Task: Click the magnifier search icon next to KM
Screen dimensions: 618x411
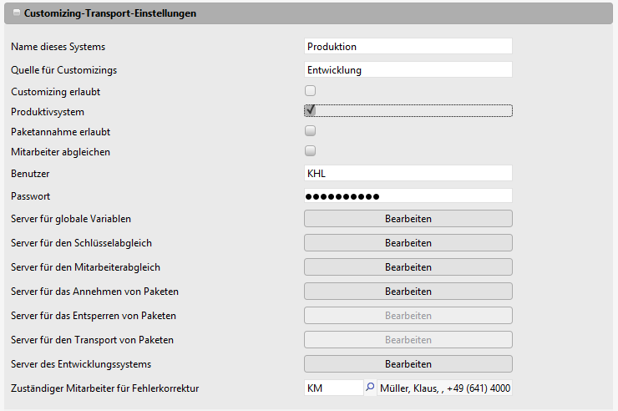Action: [370, 388]
